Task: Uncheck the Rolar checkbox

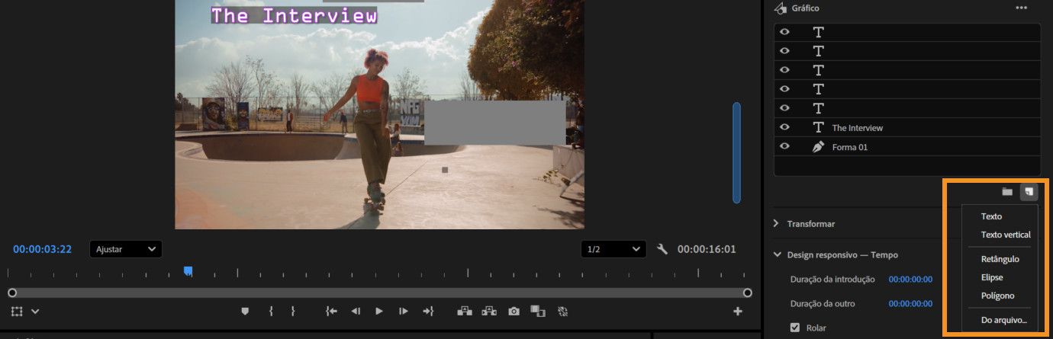Action: [794, 328]
